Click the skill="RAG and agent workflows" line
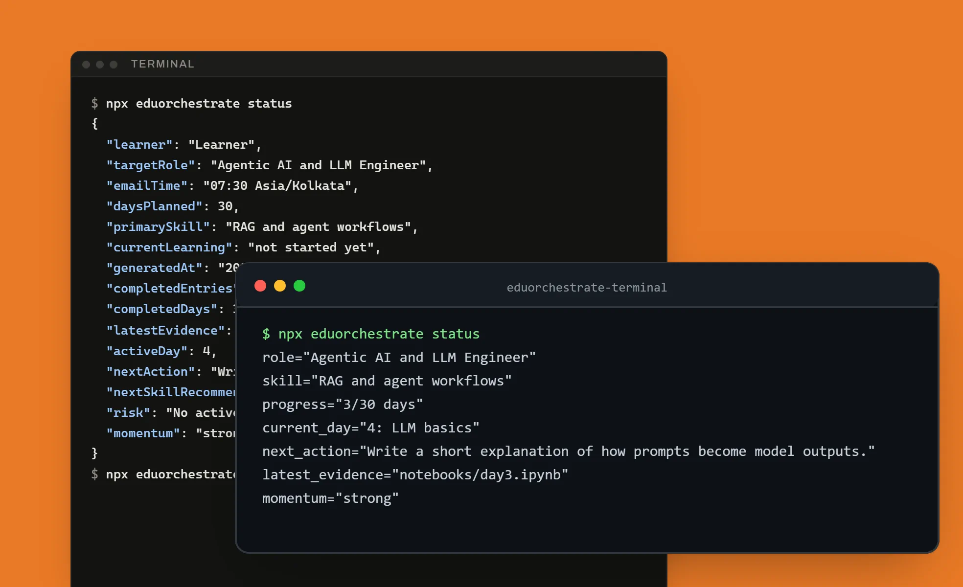963x587 pixels. [387, 381]
